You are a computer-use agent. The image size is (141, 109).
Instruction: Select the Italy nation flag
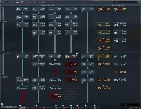pos(73,108)
